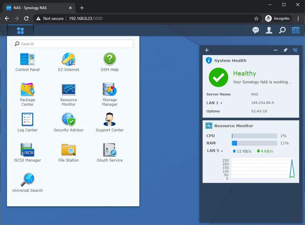Viewport: 305px width, 225px height.
Task: Open Support Center
Action: [x=110, y=122]
